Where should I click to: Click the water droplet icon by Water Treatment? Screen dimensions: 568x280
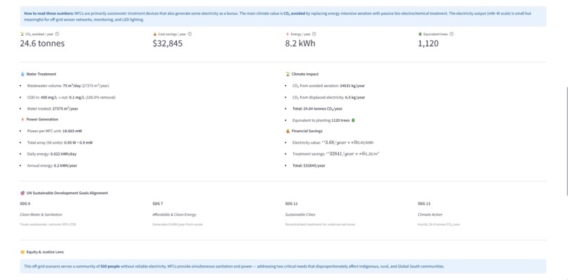(23, 74)
